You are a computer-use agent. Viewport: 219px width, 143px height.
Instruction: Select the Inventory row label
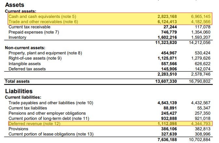tap(17, 37)
